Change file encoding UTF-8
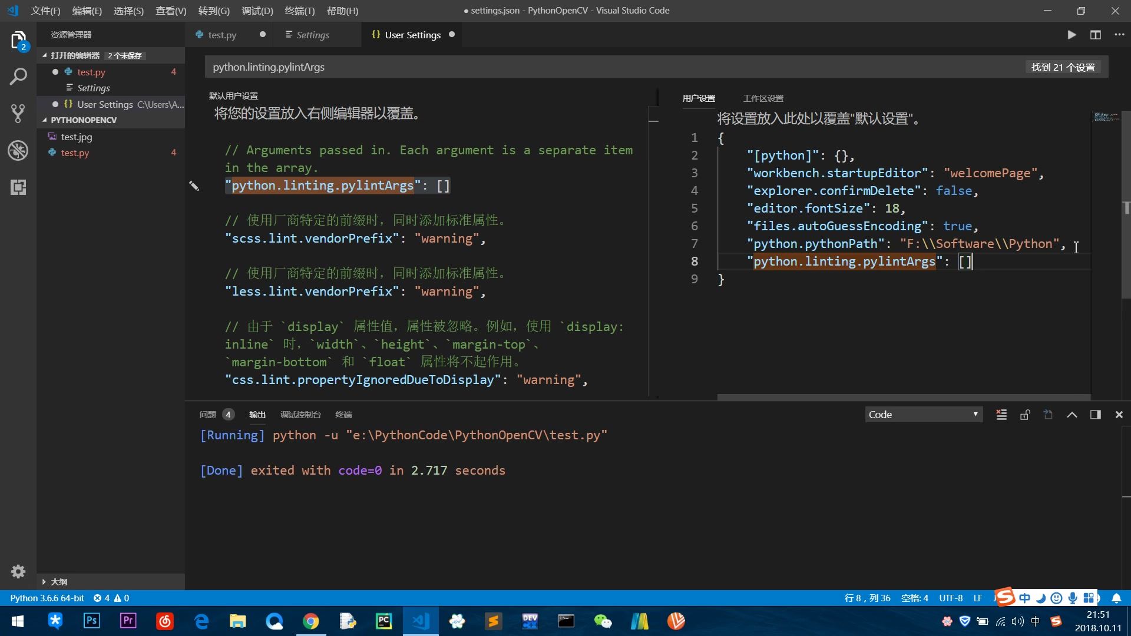This screenshot has width=1131, height=636. click(951, 598)
